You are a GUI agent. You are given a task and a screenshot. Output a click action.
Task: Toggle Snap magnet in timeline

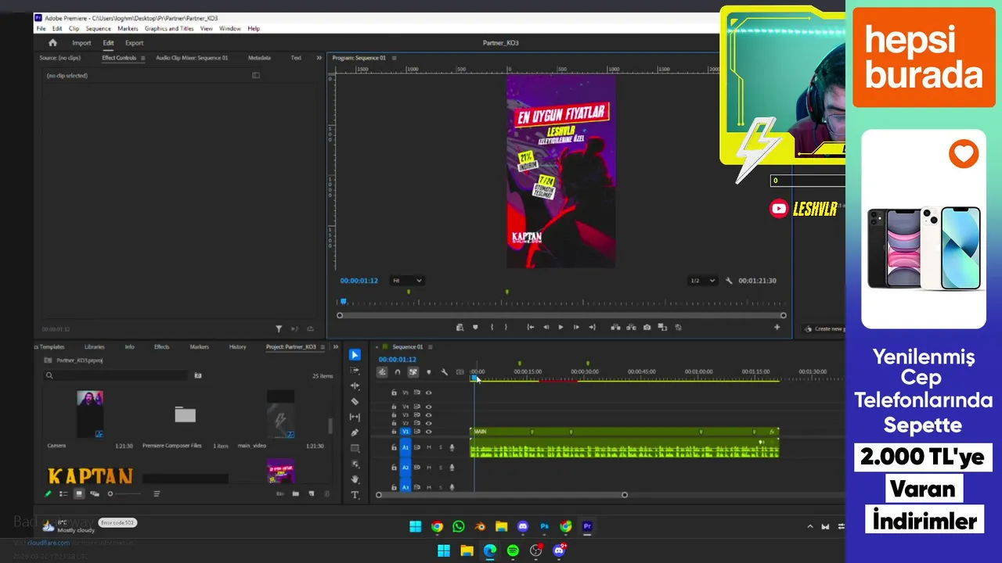coord(397,372)
